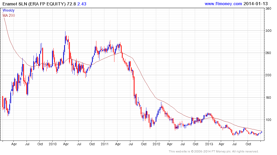Click the FT Money copyright notice

click(214, 151)
